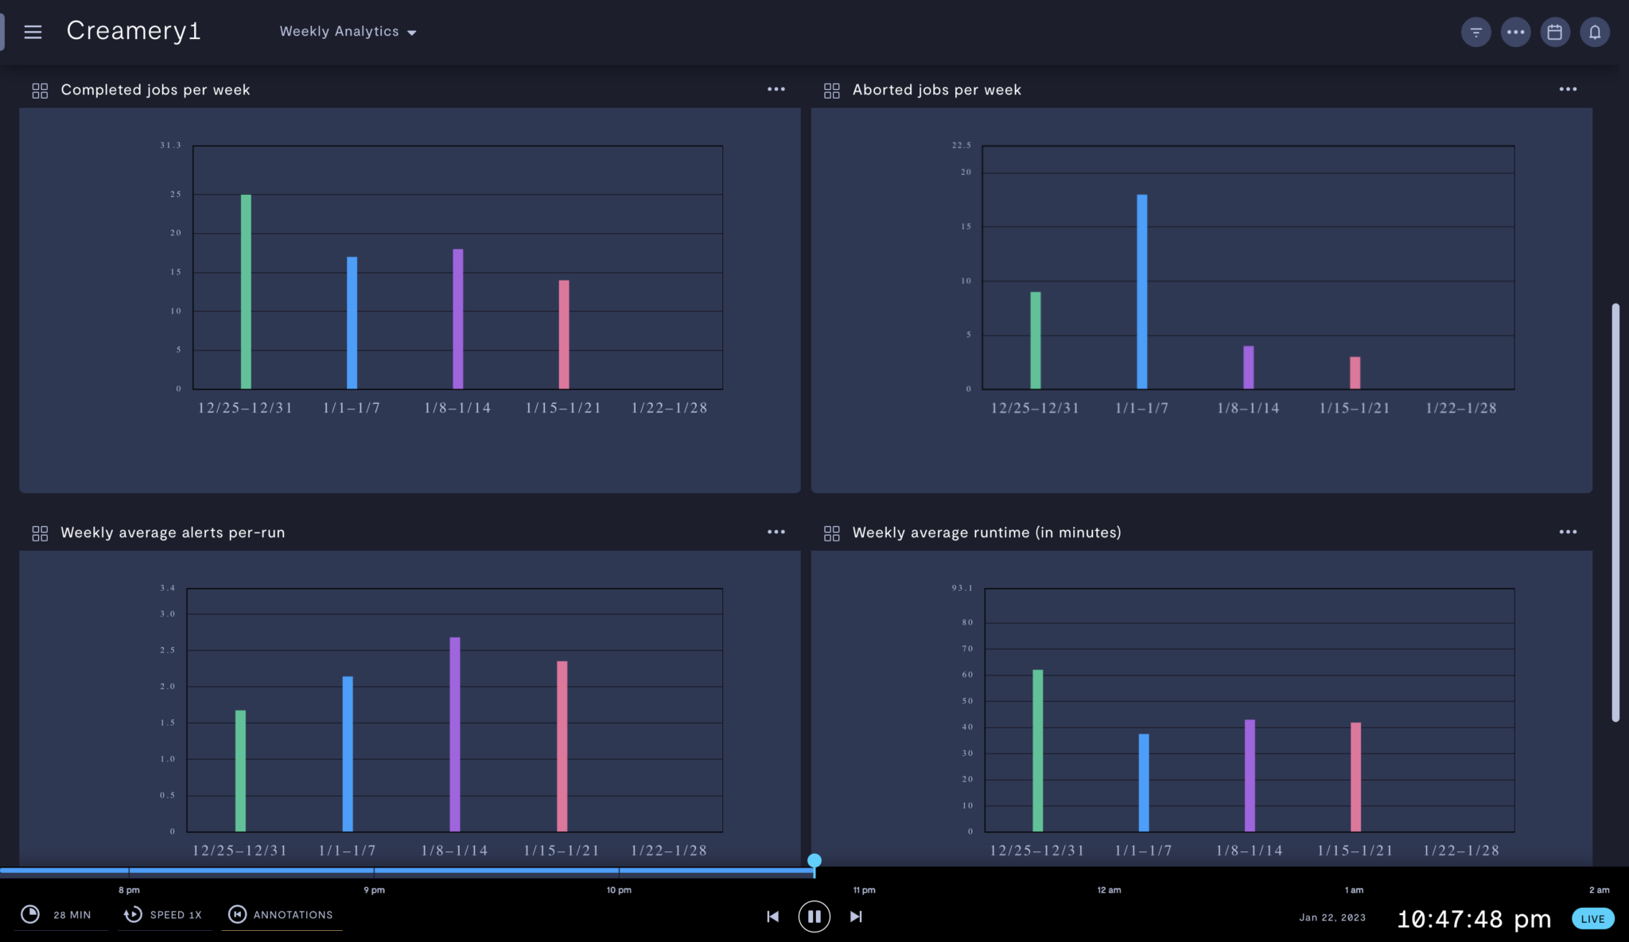This screenshot has width=1629, height=942.
Task: Select the clock icon beside 28 MIN
Action: [30, 915]
